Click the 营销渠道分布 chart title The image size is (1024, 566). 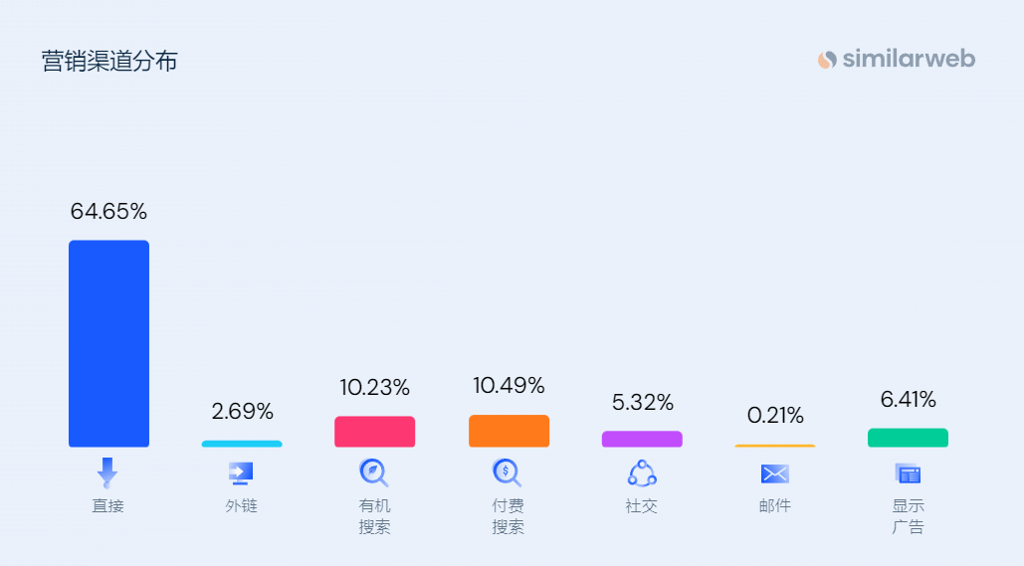[x=109, y=61]
